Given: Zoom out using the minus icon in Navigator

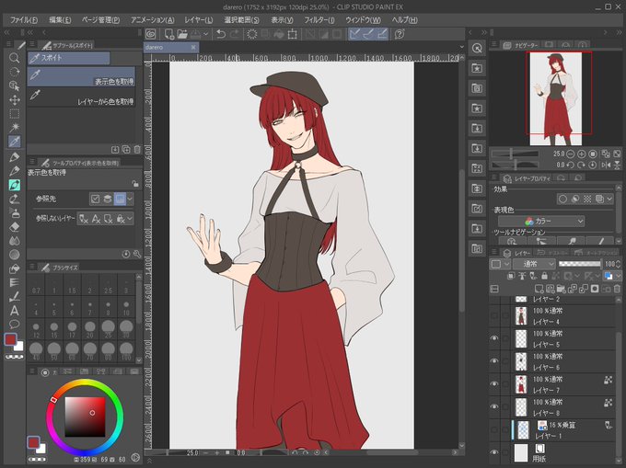Looking at the screenshot, I should coord(571,154).
